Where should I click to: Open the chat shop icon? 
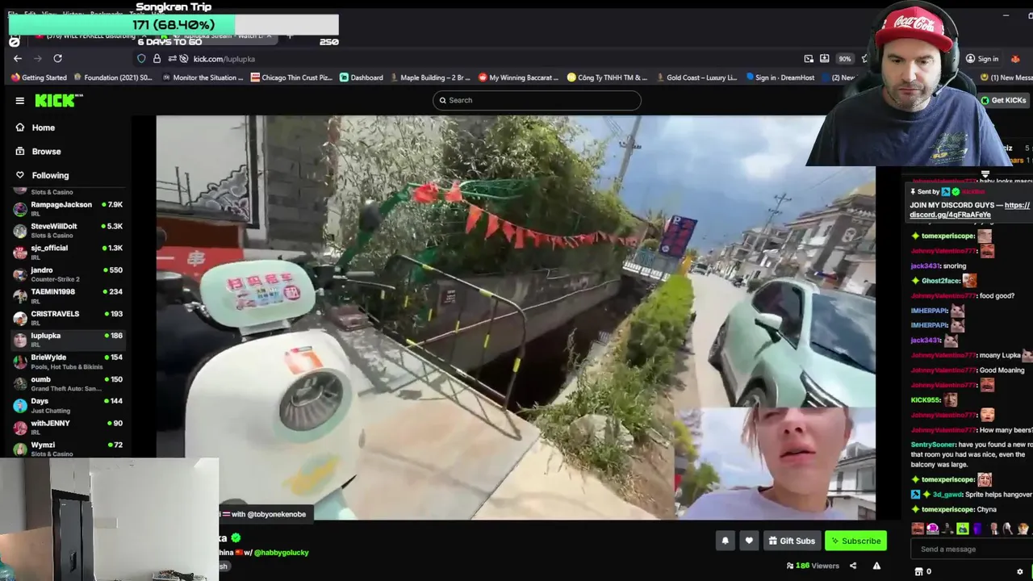pos(918,571)
